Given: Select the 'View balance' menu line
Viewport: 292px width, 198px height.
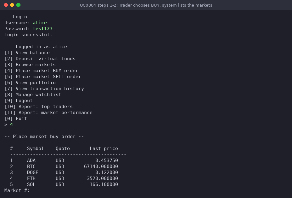Looking at the screenshot, I should point(27,53).
